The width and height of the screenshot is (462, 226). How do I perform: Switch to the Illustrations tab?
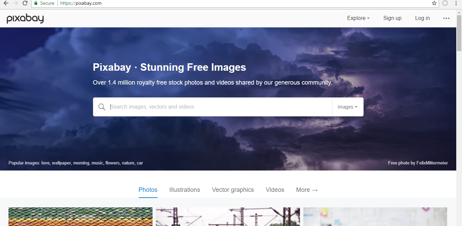point(185,190)
